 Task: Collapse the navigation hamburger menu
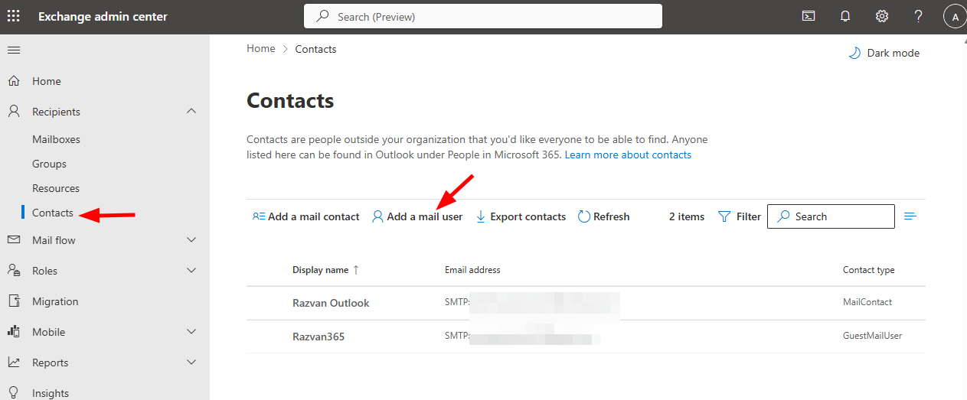point(14,50)
